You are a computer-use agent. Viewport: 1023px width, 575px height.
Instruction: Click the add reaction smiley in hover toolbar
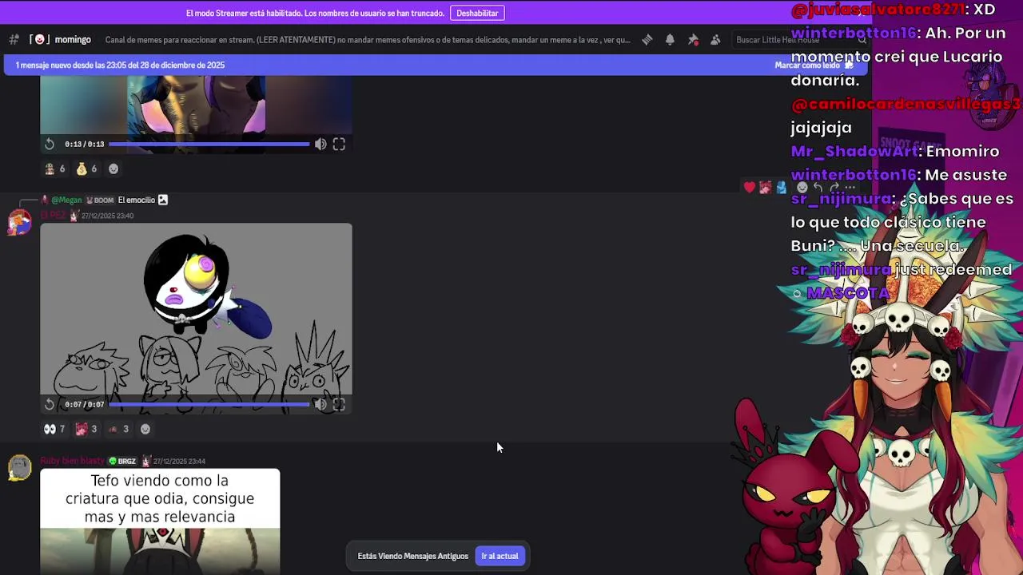click(x=802, y=188)
